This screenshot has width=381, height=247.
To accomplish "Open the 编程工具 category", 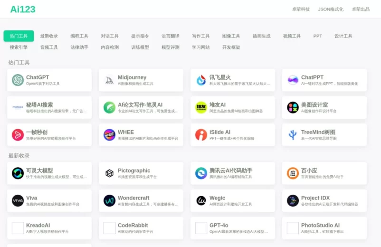I will (x=79, y=36).
